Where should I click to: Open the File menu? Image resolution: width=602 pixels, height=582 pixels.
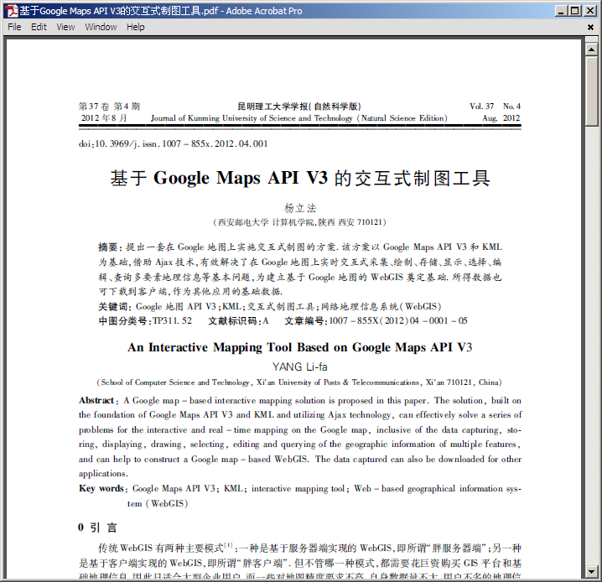[x=15, y=27]
